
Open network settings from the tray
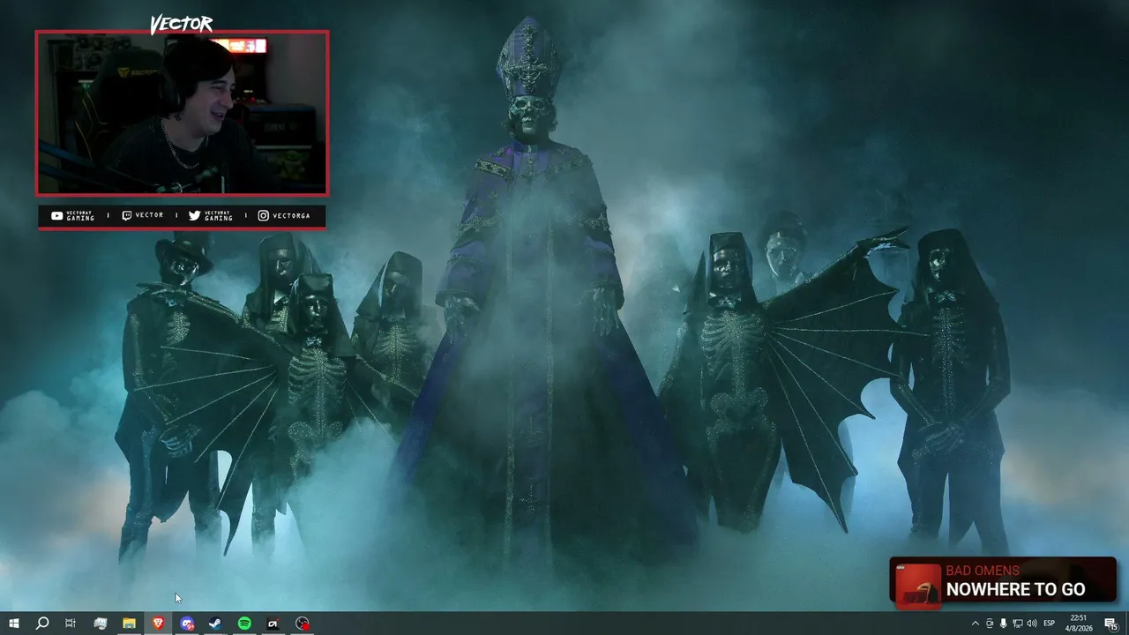coord(1017,624)
